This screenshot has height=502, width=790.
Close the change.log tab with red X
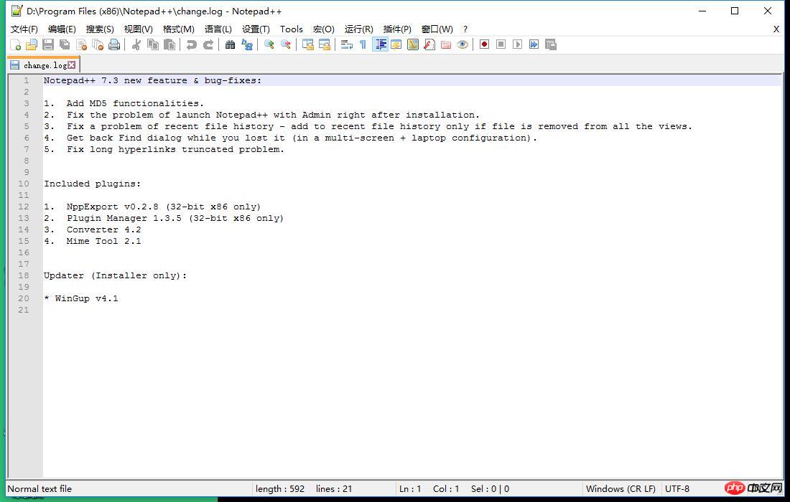(72, 65)
